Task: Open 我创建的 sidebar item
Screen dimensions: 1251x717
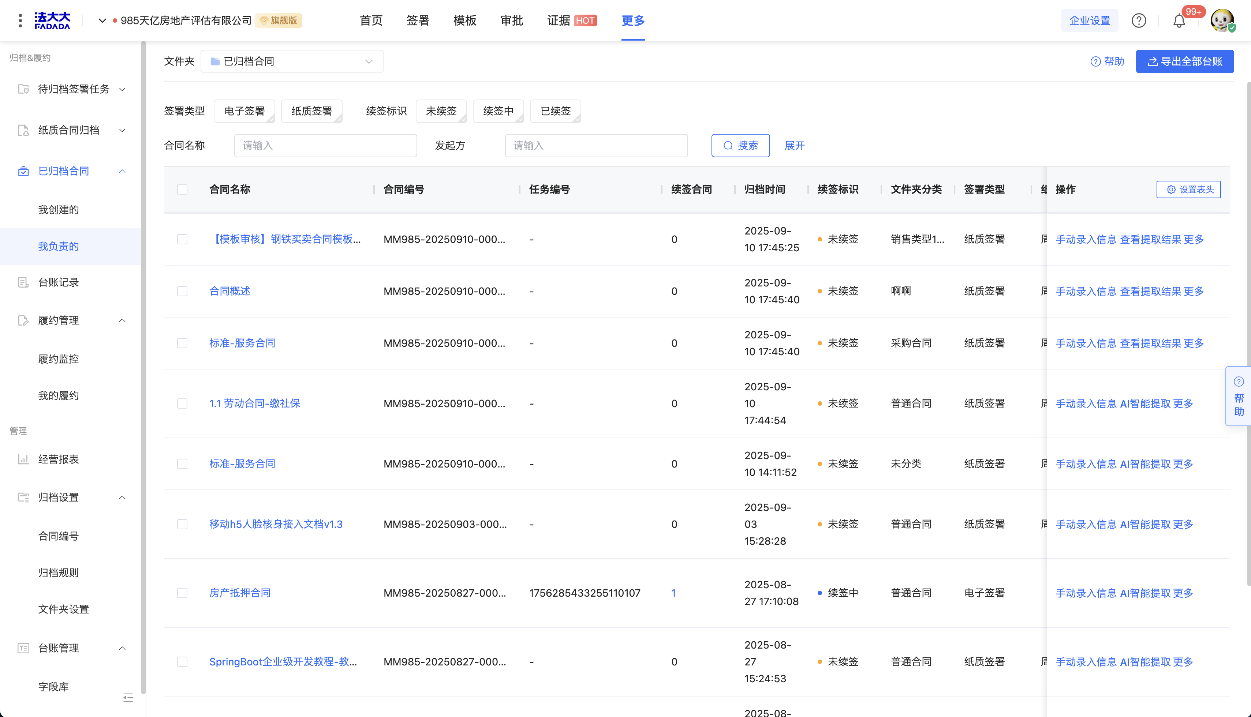Action: point(59,210)
